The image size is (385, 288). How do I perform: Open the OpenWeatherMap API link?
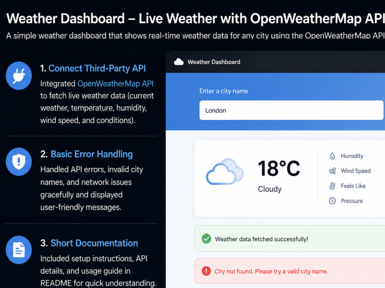click(x=115, y=84)
